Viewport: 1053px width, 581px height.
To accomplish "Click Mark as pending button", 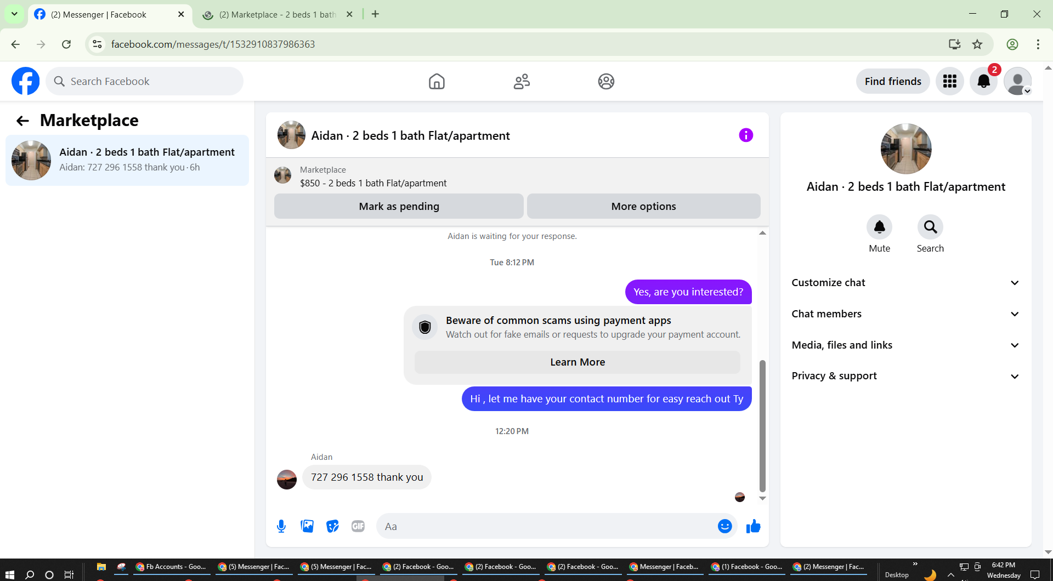I will [x=399, y=206].
